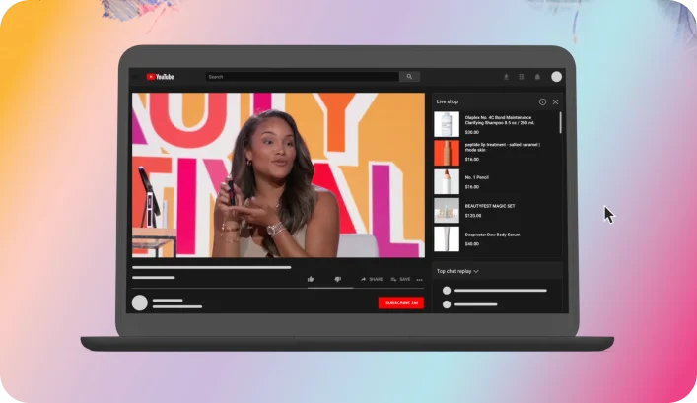Open the notifications bell
The image size is (697, 403).
(537, 77)
